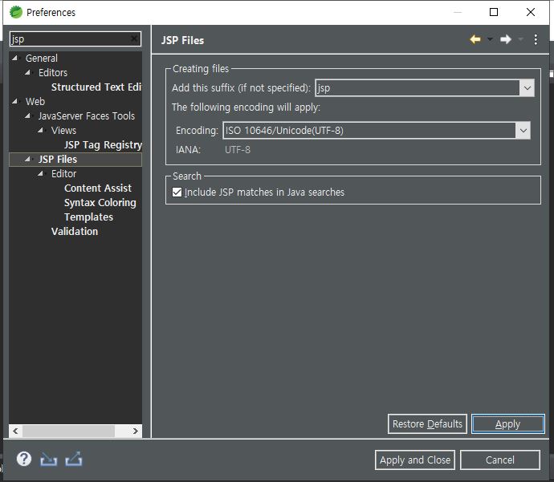This screenshot has height=482, width=554.
Task: Select Content Assist in the tree
Action: tap(98, 188)
